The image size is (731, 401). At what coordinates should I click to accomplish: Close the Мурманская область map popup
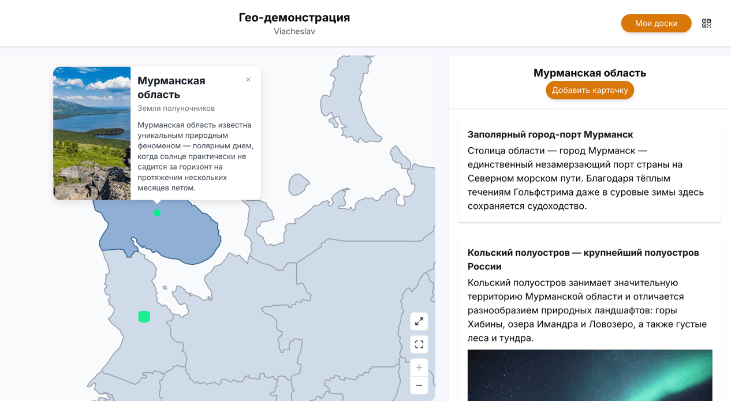(x=248, y=80)
